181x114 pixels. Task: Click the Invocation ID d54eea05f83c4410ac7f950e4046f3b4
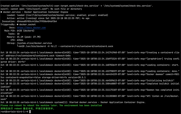pos(37,21)
